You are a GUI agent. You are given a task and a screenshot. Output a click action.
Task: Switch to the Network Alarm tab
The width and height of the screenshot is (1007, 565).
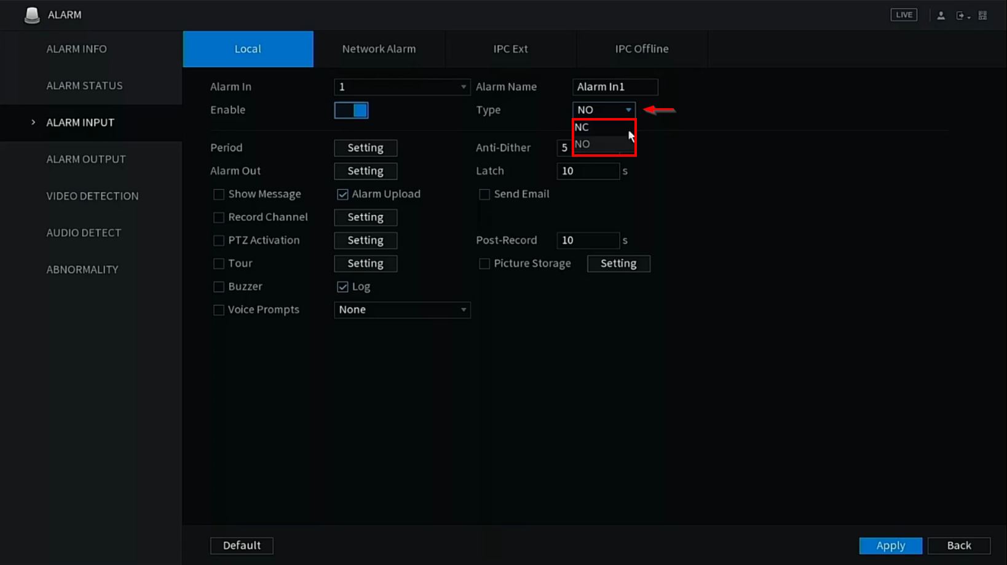[379, 49]
